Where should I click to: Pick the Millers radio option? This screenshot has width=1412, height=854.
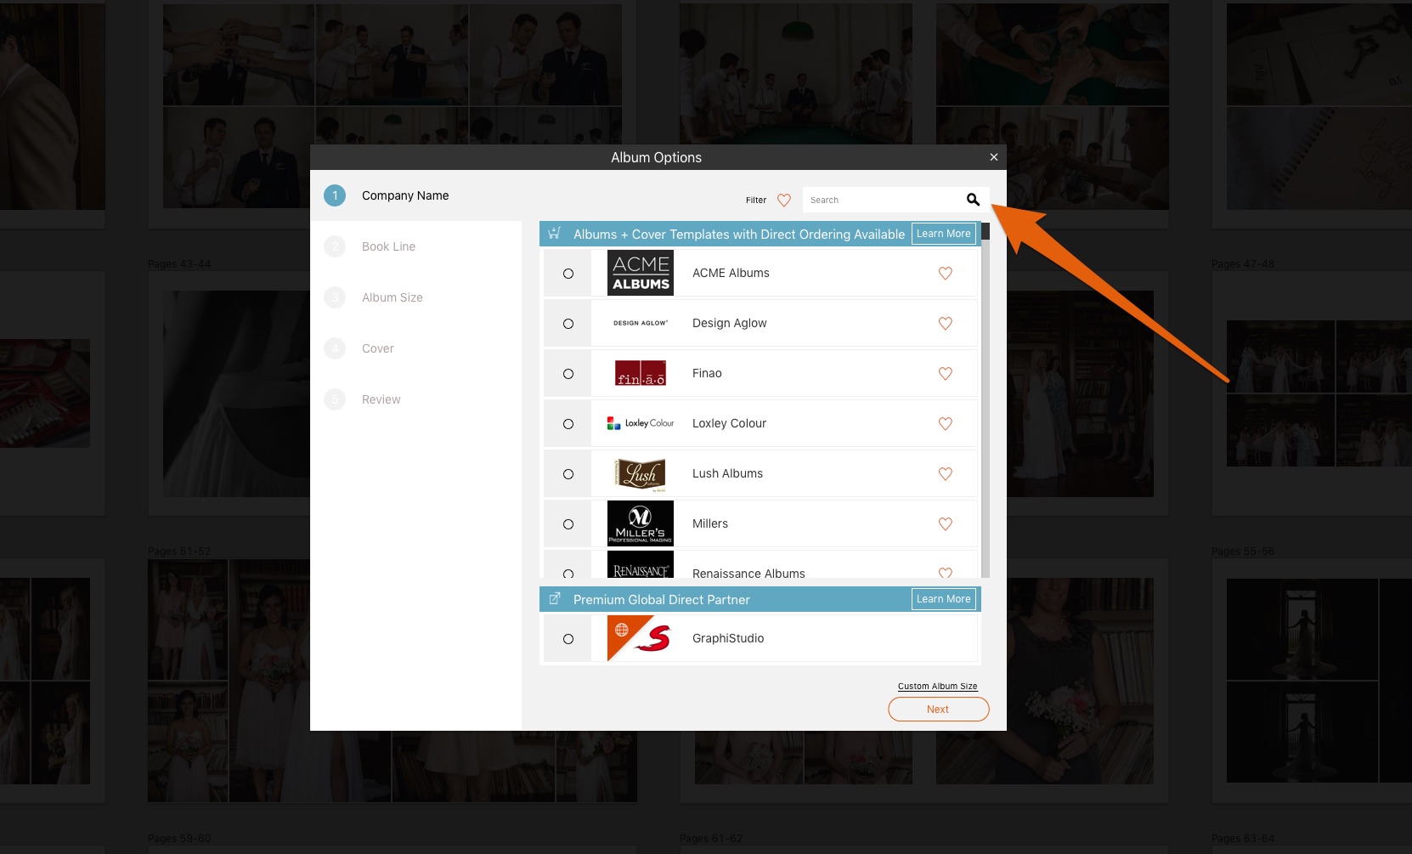[x=568, y=524]
